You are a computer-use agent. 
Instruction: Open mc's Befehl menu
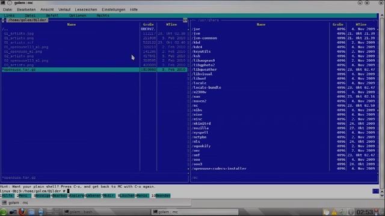click(x=52, y=16)
